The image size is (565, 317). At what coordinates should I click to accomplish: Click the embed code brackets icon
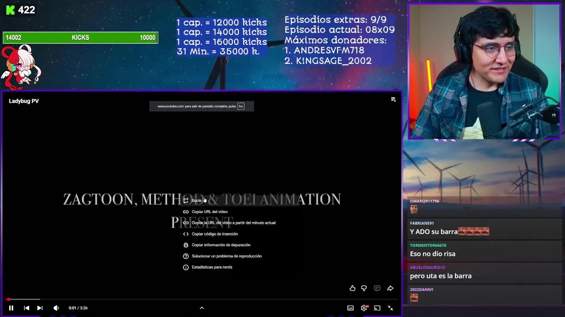pos(186,234)
